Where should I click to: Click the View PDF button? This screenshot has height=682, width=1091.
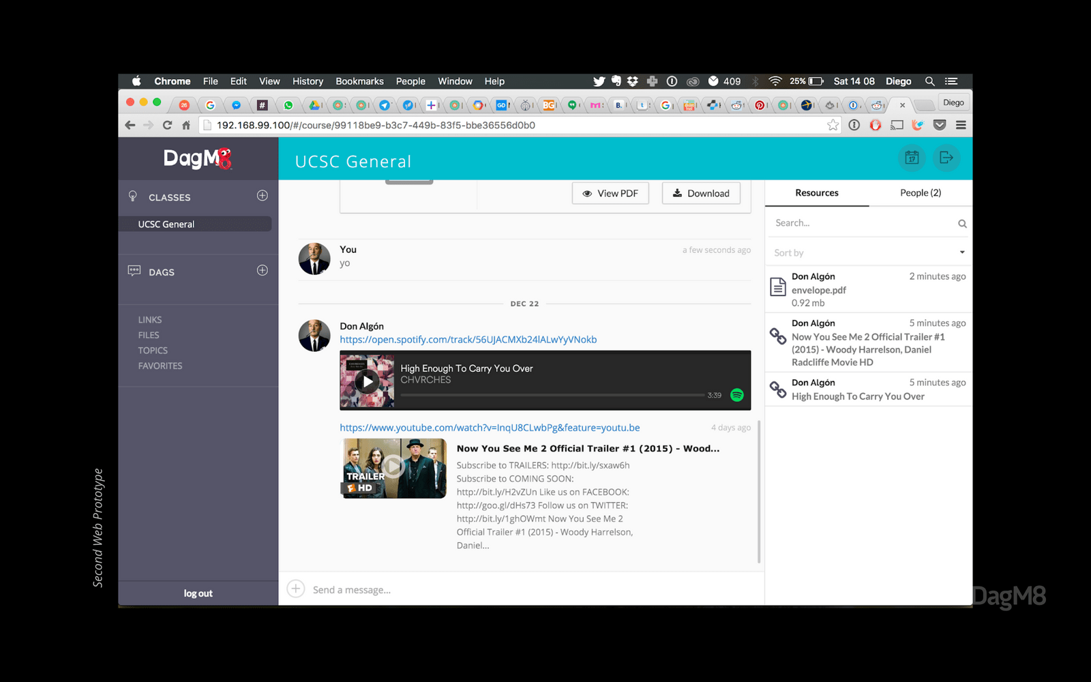click(x=610, y=193)
